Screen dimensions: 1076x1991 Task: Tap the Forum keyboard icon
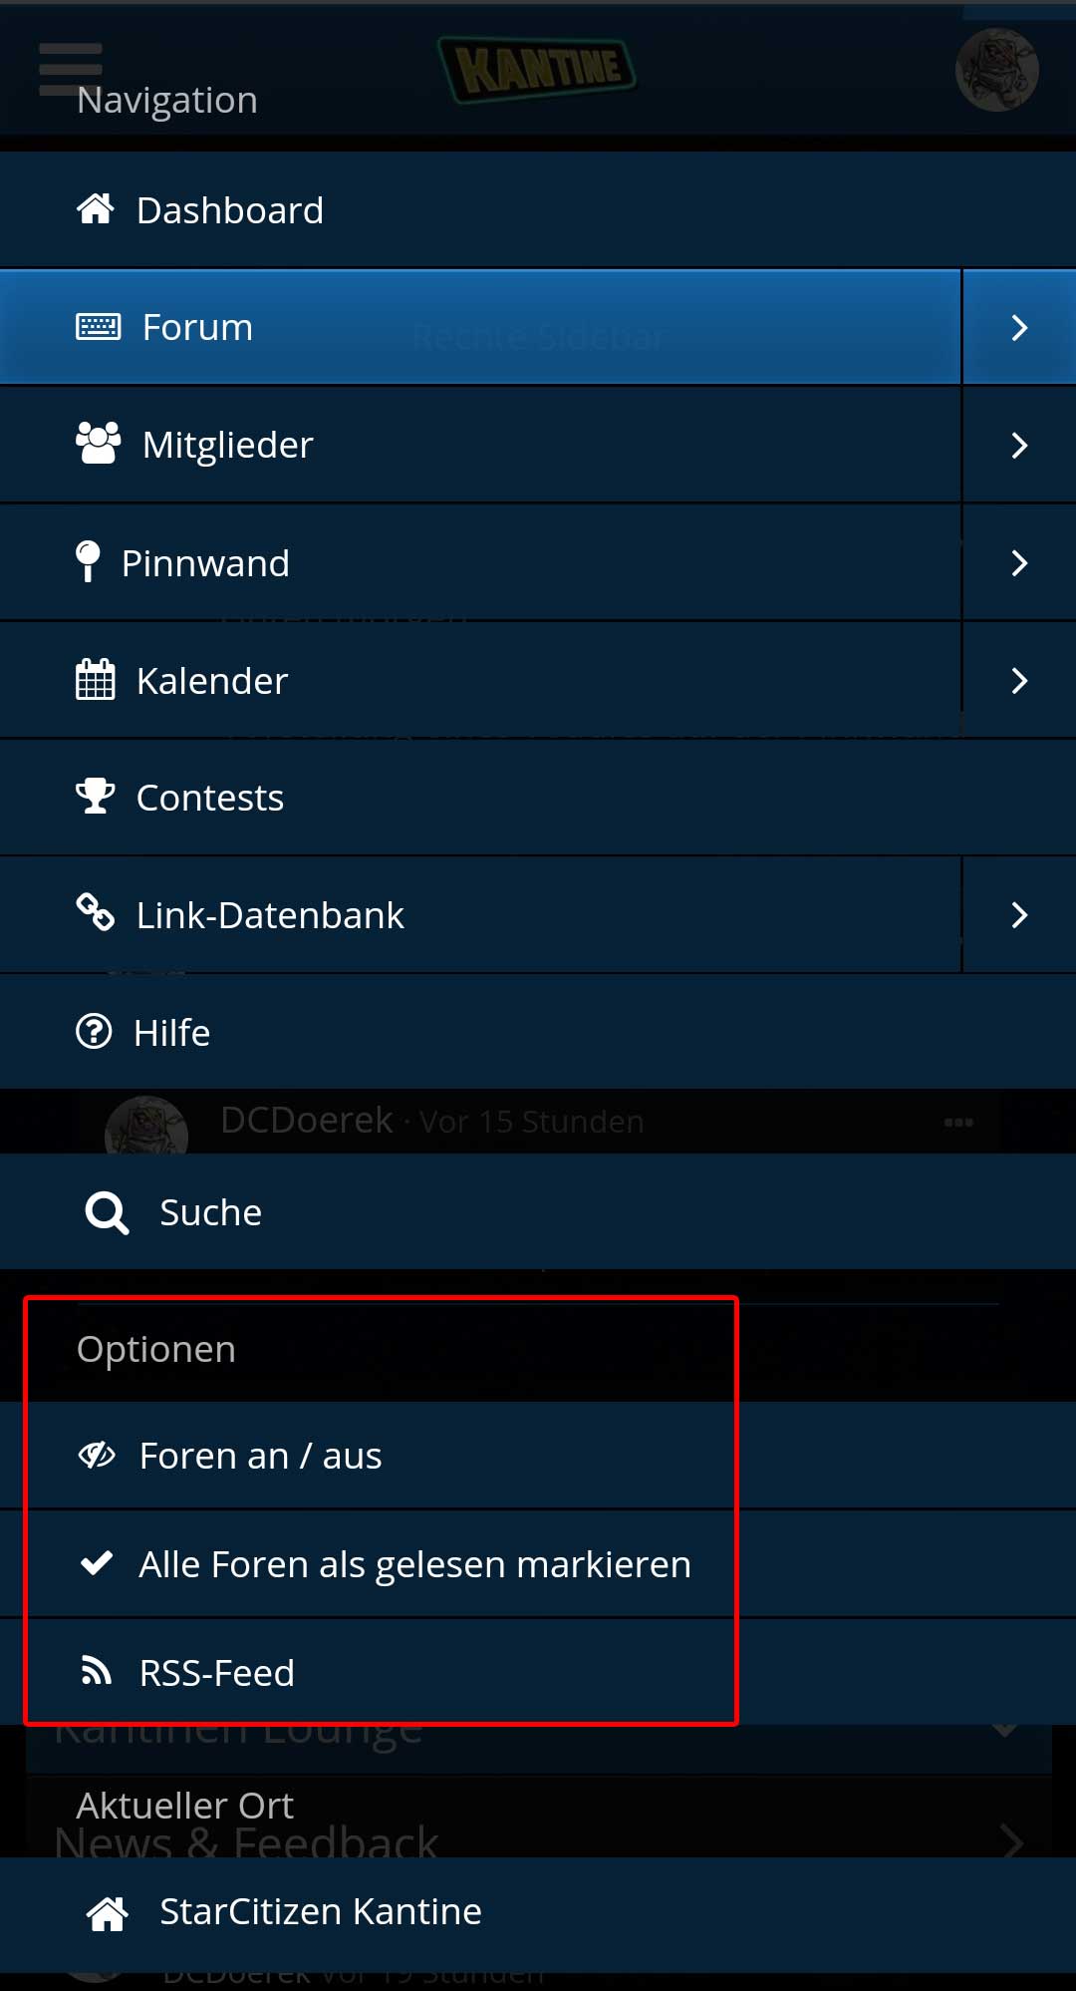click(98, 327)
